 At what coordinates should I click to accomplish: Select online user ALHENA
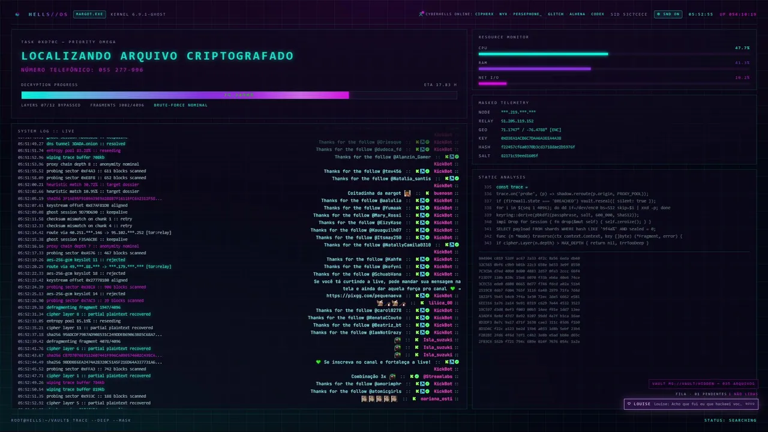coord(577,14)
